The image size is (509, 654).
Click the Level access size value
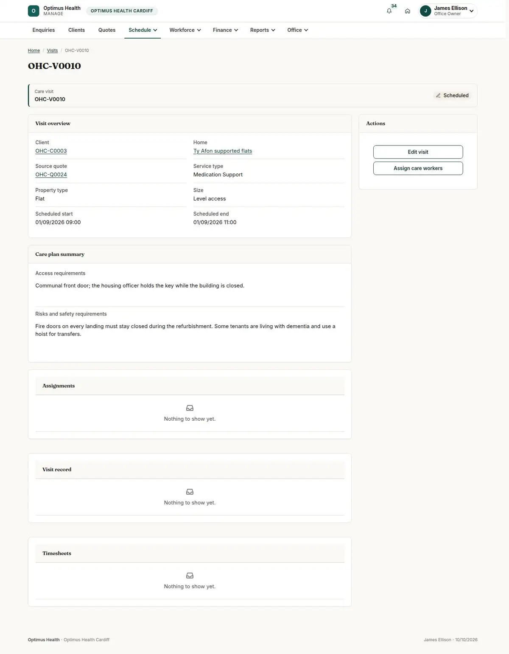[x=210, y=198]
